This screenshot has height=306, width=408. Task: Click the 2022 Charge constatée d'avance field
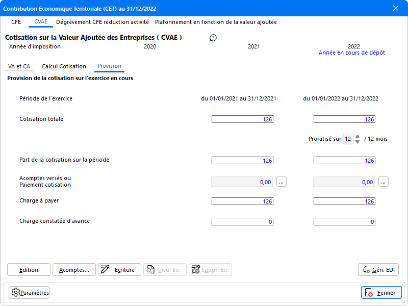coord(344,222)
